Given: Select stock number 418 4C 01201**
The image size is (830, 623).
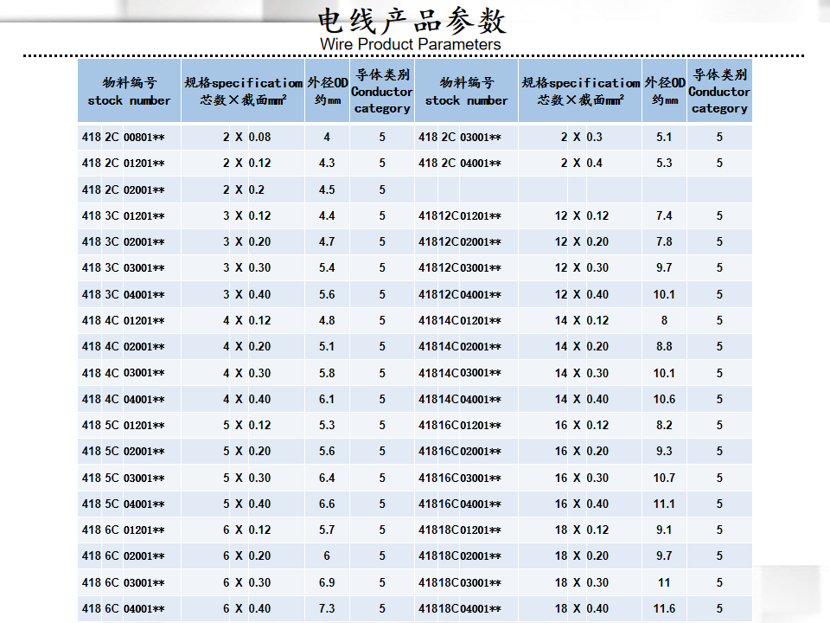Looking at the screenshot, I should [124, 321].
